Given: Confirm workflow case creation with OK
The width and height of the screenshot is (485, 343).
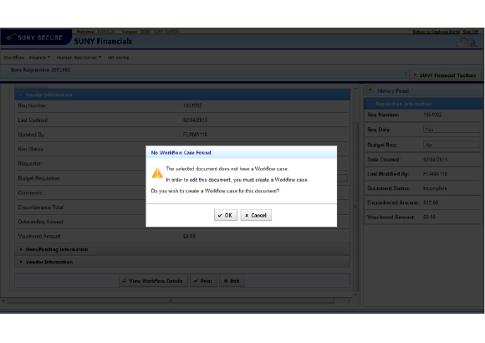Looking at the screenshot, I should 226,215.
